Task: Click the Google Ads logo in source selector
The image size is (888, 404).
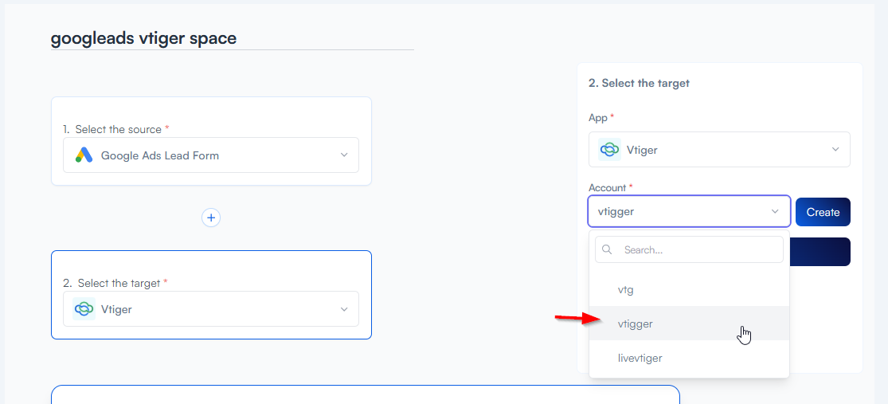Action: pos(84,155)
